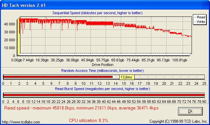
Task: Click the Random Access Time heading
Action: (102, 71)
